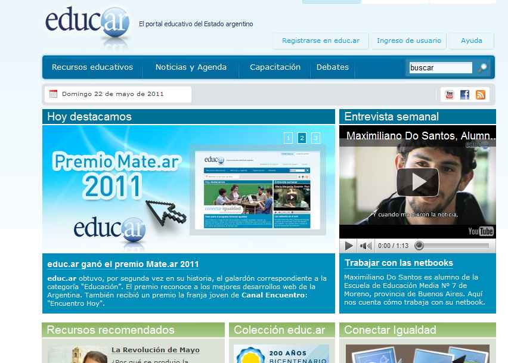Open the Ayuda link
Screen dimensions: 508x363
(472, 41)
